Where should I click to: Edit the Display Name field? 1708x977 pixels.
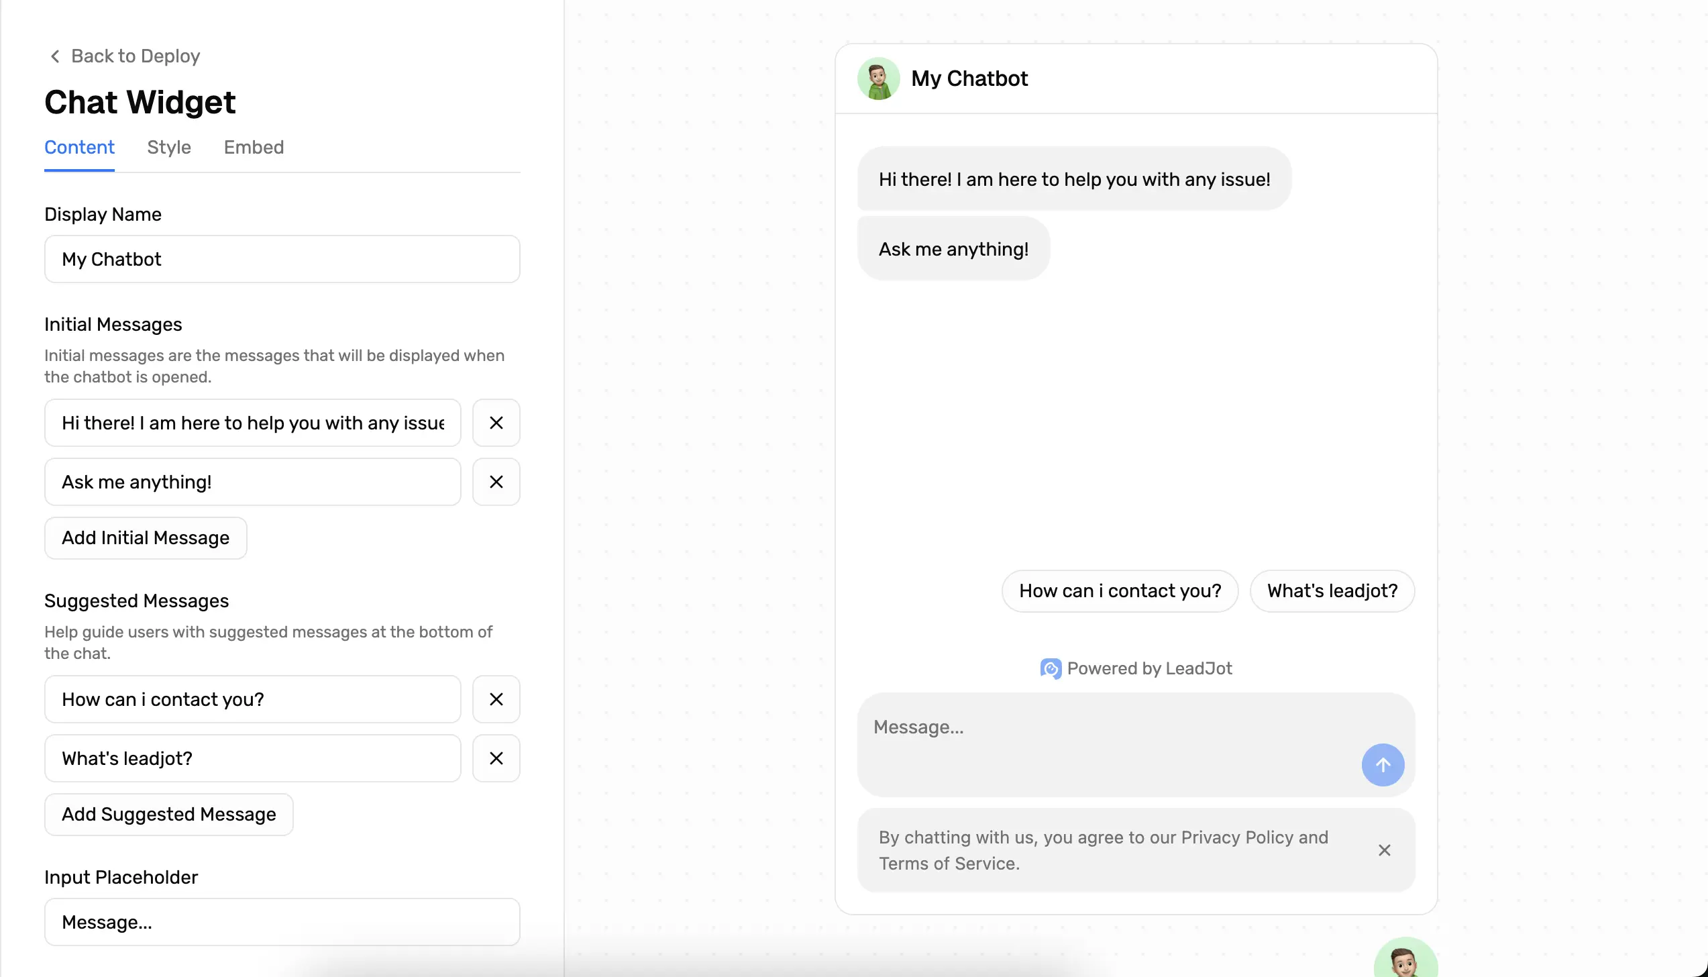(282, 259)
